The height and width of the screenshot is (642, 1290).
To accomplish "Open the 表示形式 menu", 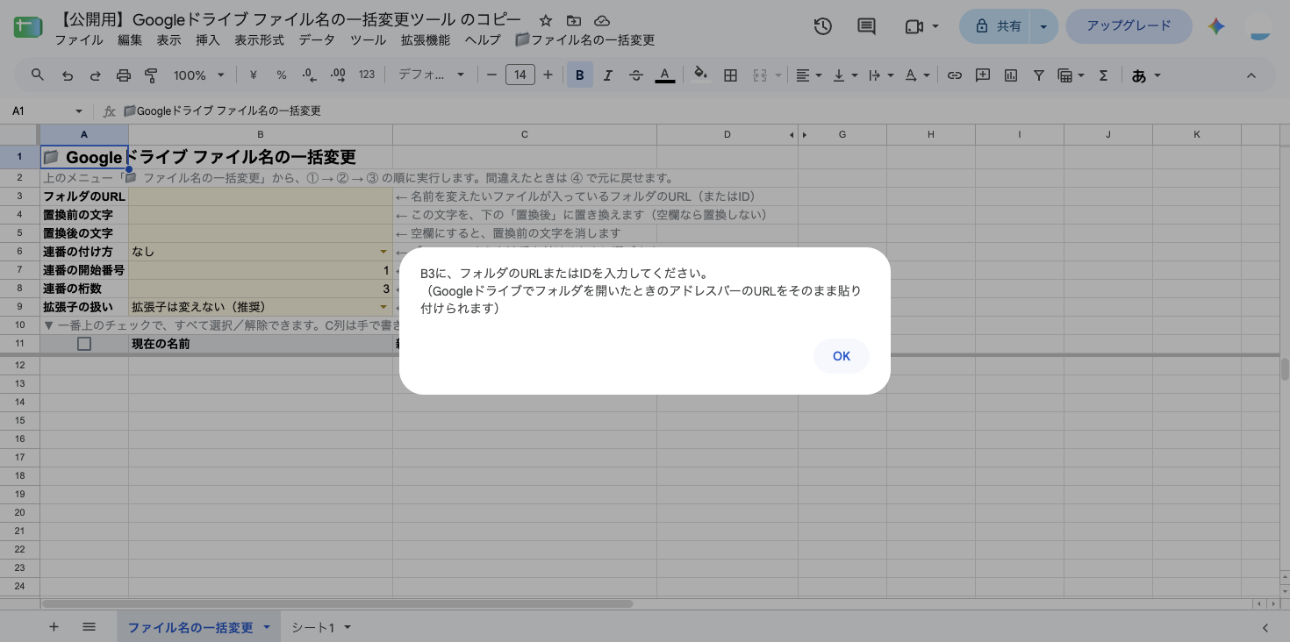I will (x=259, y=40).
